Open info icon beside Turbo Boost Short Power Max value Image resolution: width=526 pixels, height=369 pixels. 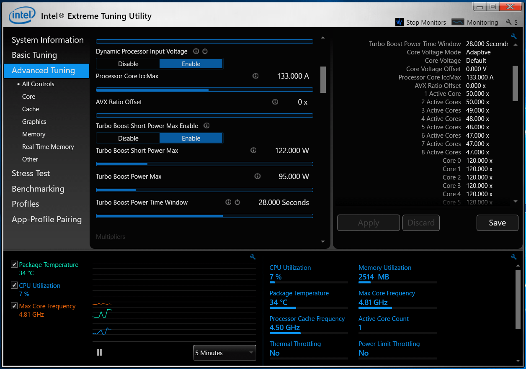coord(253,150)
